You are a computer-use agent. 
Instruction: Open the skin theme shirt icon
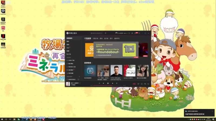[129, 33]
